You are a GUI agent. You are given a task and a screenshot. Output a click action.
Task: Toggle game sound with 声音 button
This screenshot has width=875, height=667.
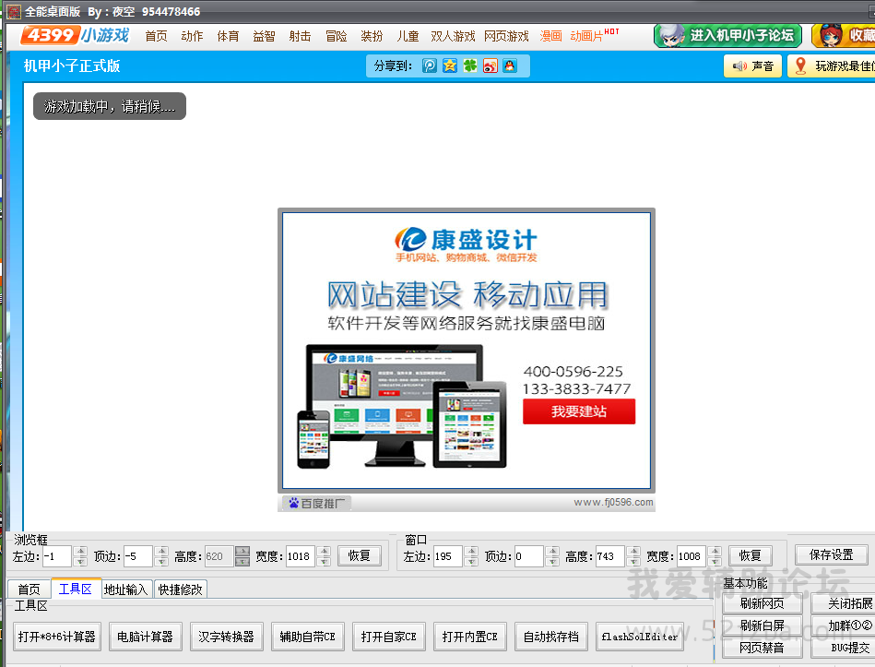(753, 66)
